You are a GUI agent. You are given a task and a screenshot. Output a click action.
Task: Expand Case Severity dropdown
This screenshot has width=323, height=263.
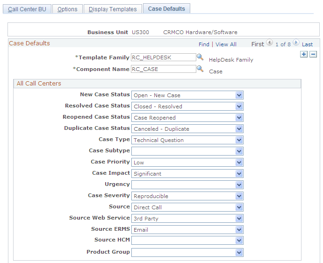click(x=187, y=196)
